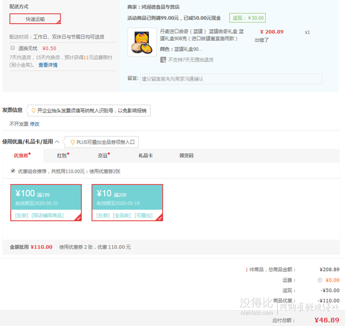
Task: Switch to the 领货码 tab
Action: pos(187,155)
